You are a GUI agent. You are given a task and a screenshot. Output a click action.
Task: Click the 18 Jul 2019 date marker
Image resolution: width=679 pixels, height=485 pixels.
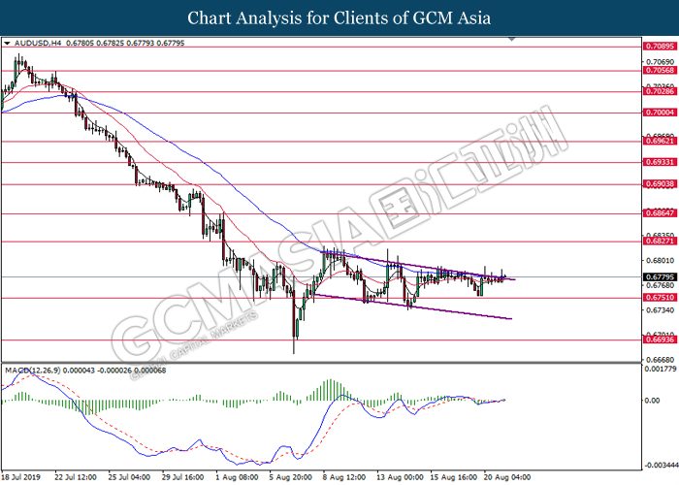(x=22, y=478)
